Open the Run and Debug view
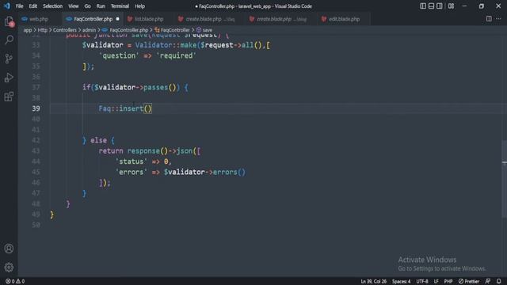 [x=9, y=78]
